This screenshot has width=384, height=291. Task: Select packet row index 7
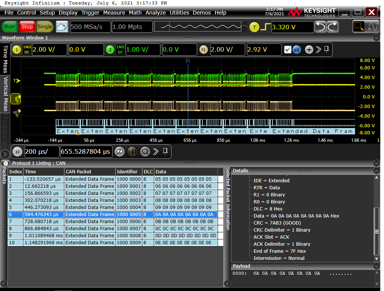[x=113, y=222]
